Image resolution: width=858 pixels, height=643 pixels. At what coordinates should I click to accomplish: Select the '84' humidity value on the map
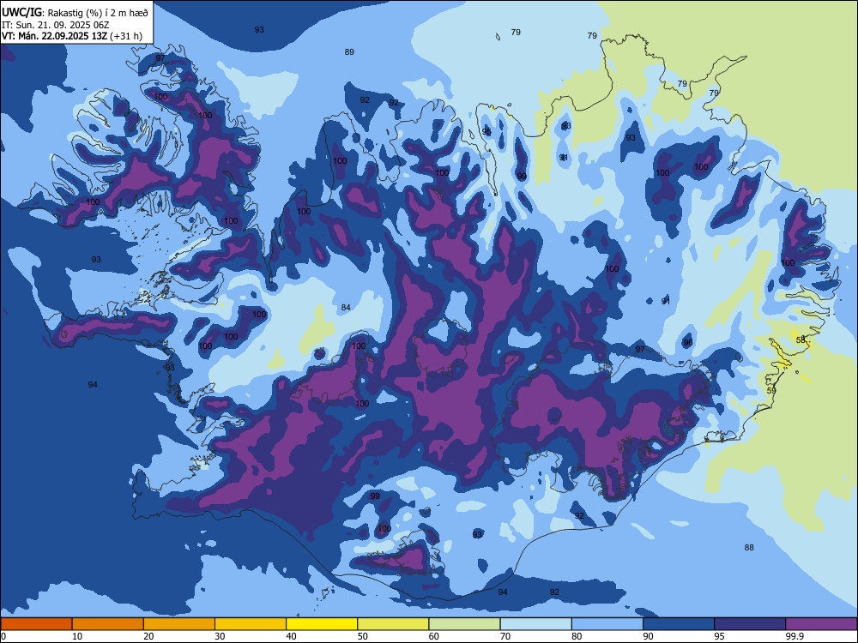pos(346,307)
